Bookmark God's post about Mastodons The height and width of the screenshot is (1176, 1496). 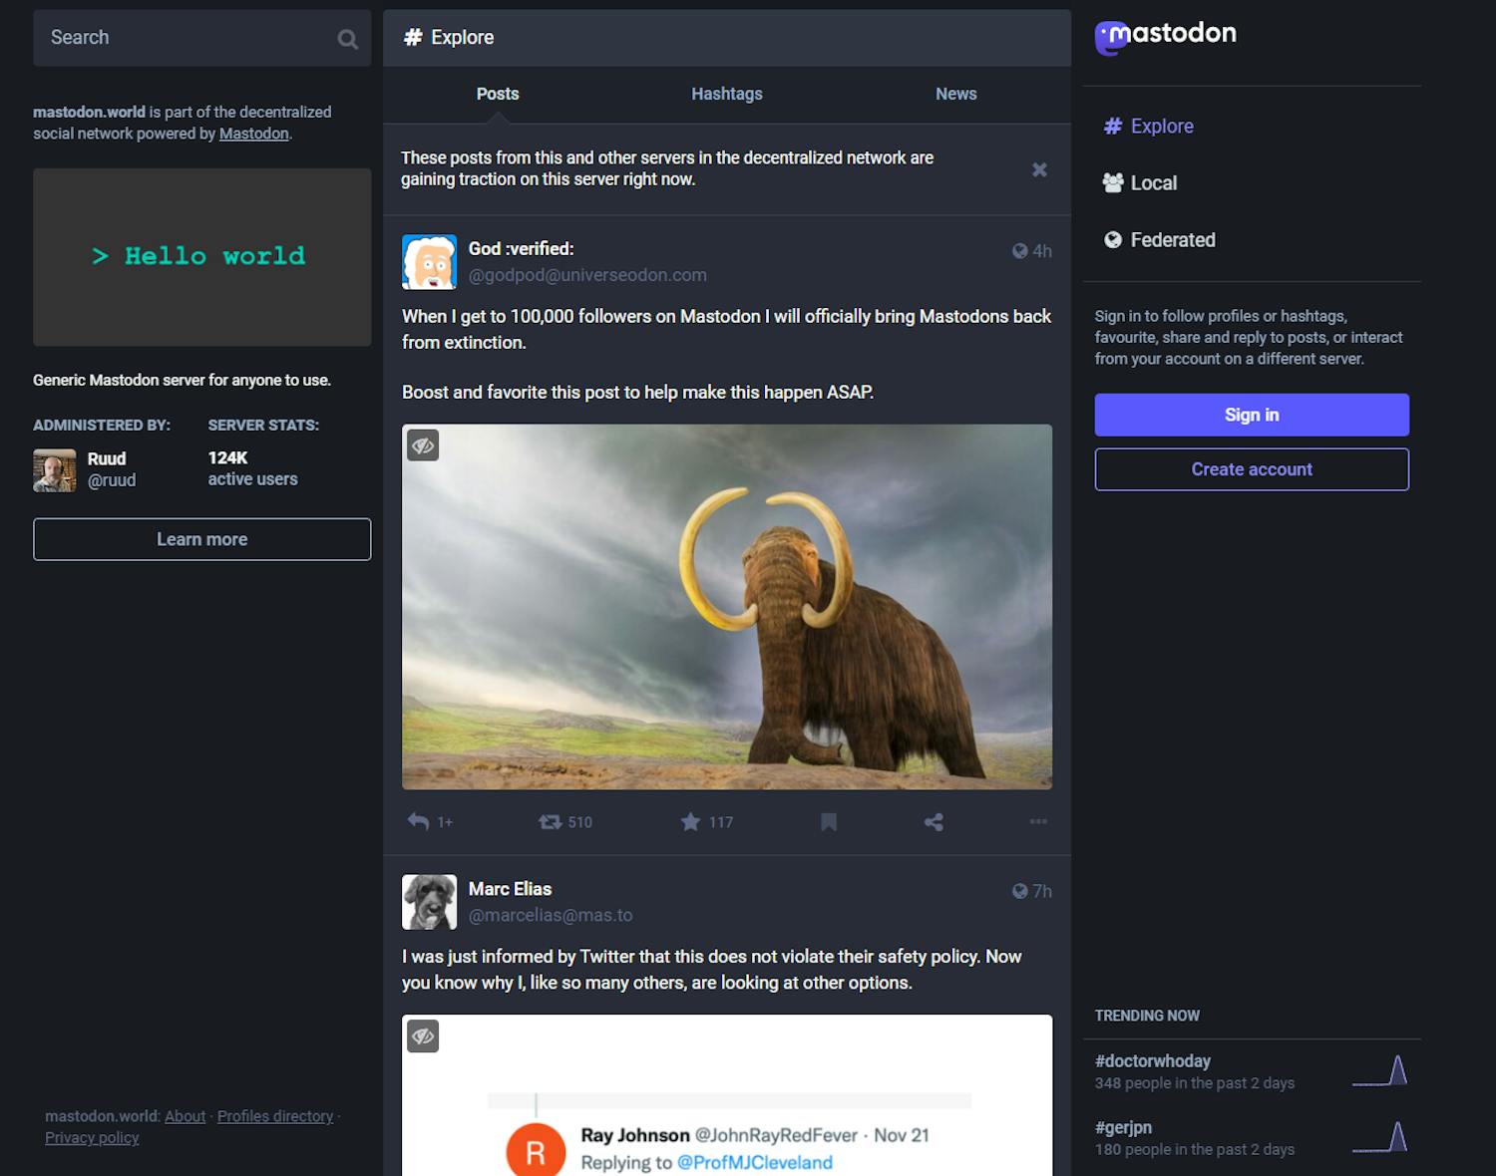pyautogui.click(x=829, y=821)
